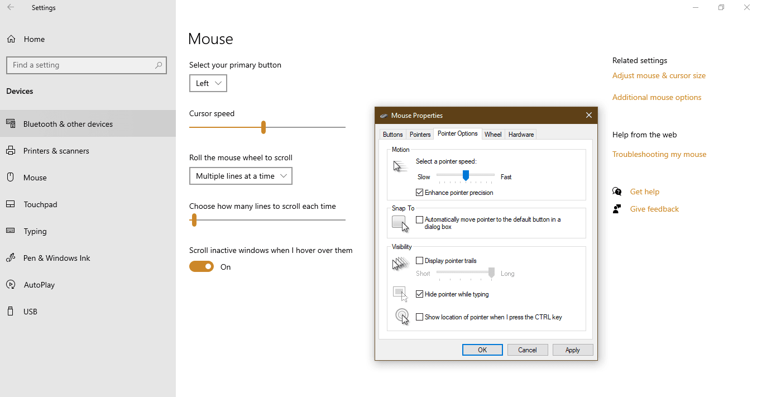Click the Home icon in sidebar

11,39
